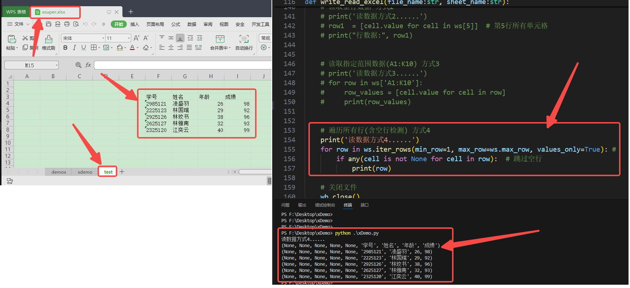Open the 数据 ribbon tab
Image resolution: width=630 pixels, height=288 pixels.
point(192,24)
